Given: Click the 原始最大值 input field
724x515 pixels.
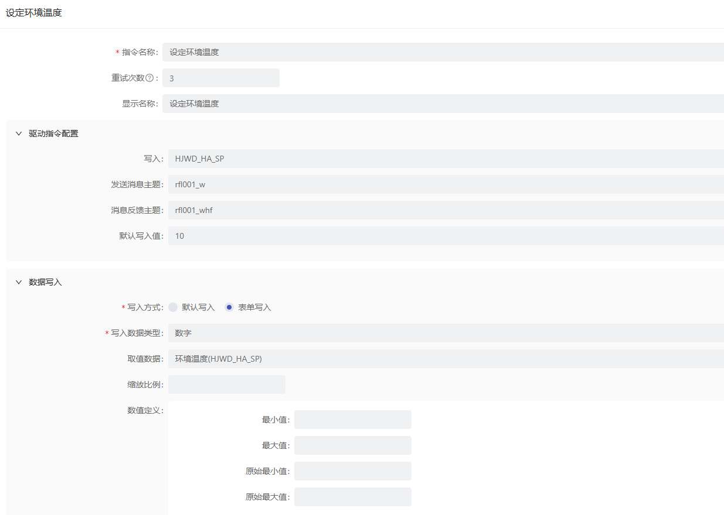Looking at the screenshot, I should [353, 497].
